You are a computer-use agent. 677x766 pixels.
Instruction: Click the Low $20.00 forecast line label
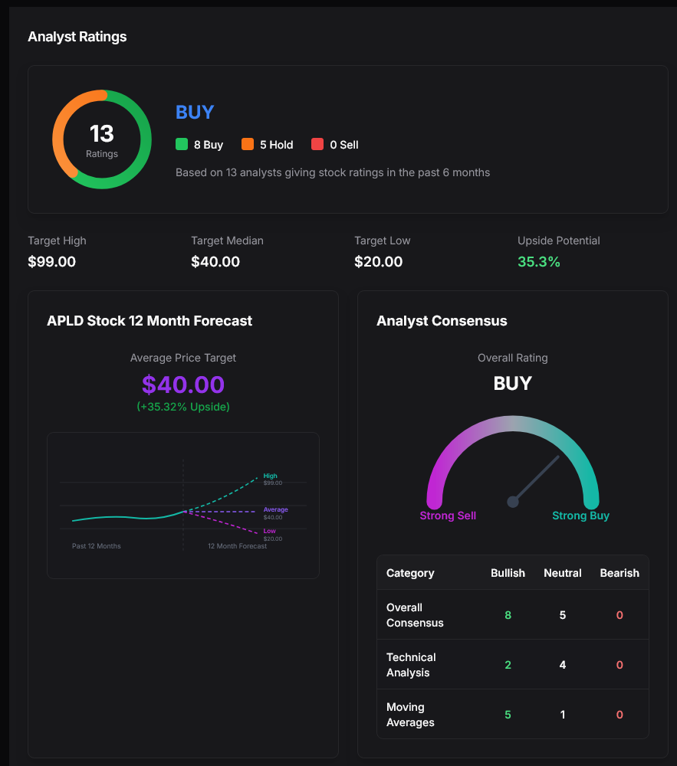point(272,534)
